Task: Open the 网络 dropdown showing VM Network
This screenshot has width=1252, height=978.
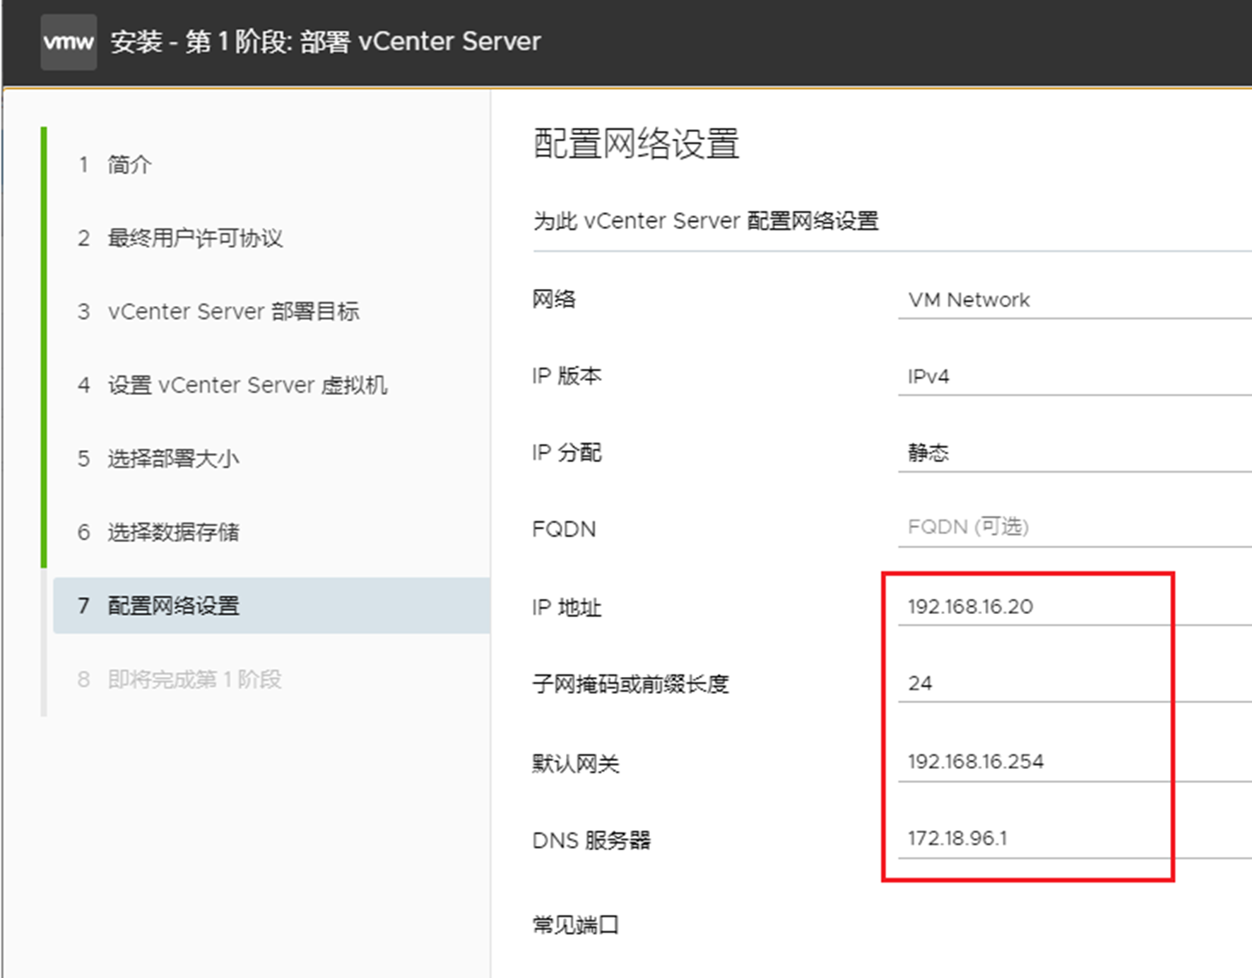Action: [x=1075, y=300]
